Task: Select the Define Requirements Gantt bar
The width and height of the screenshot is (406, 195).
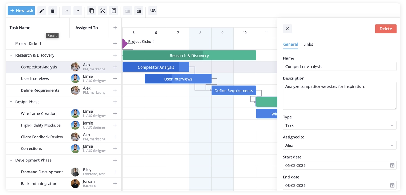Action: click(x=234, y=90)
